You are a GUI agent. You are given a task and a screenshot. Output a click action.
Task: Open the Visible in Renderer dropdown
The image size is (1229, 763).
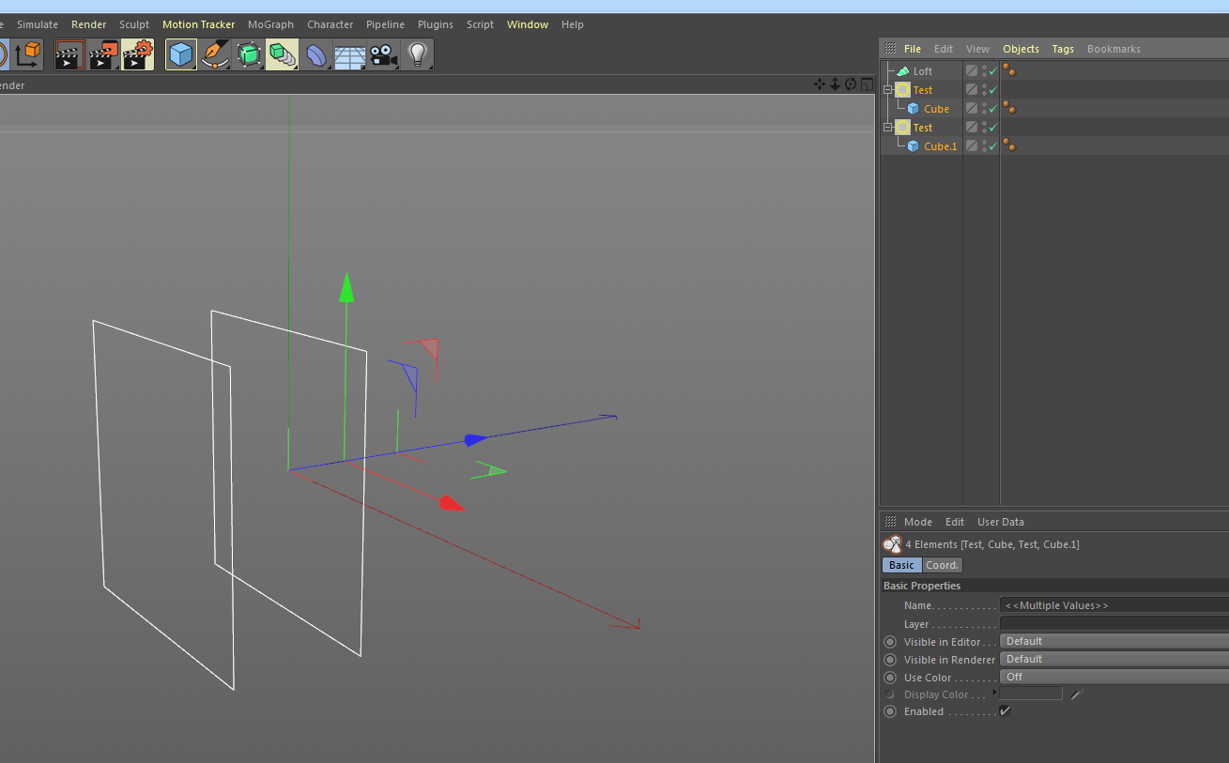pos(1114,659)
